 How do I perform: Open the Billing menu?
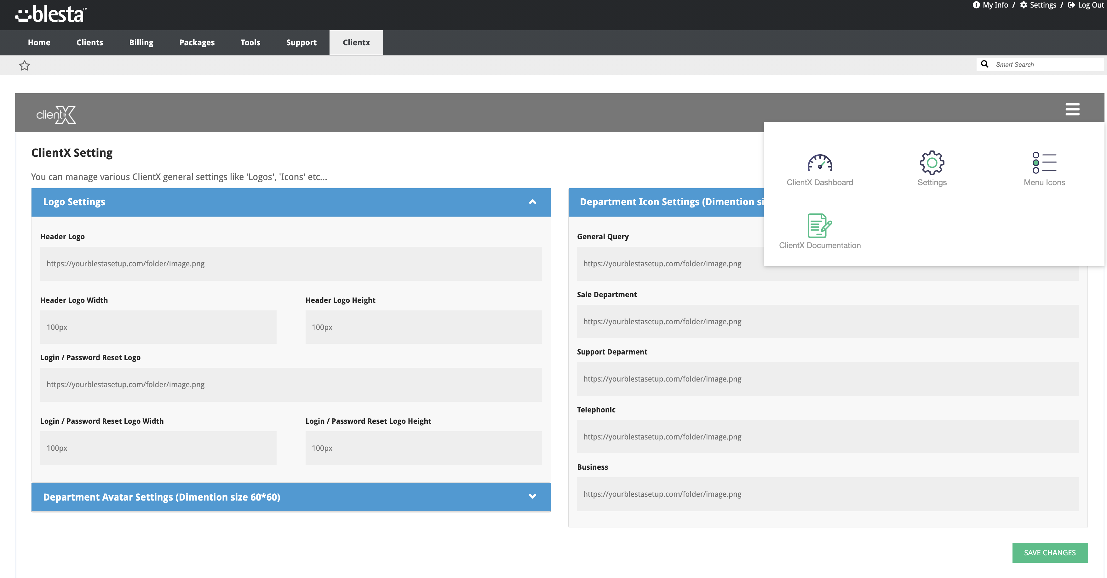(141, 42)
